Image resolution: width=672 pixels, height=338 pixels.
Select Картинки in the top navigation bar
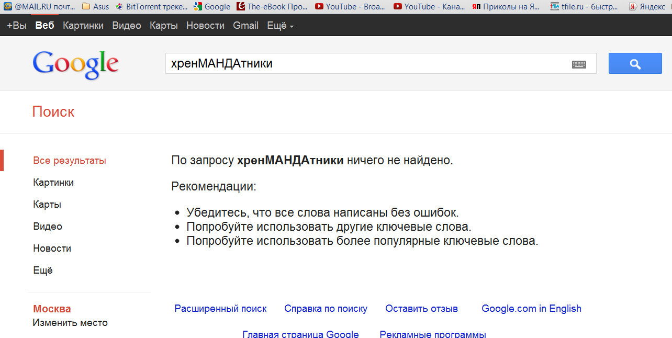83,26
